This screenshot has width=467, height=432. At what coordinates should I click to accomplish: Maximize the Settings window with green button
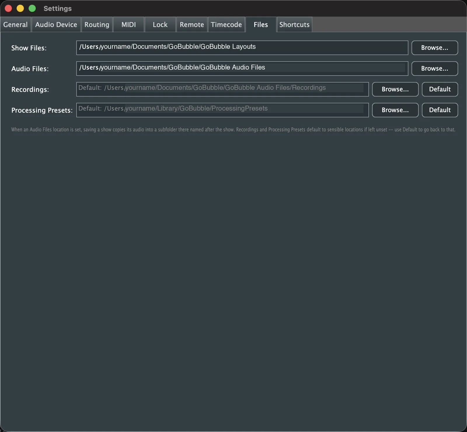[x=32, y=8]
